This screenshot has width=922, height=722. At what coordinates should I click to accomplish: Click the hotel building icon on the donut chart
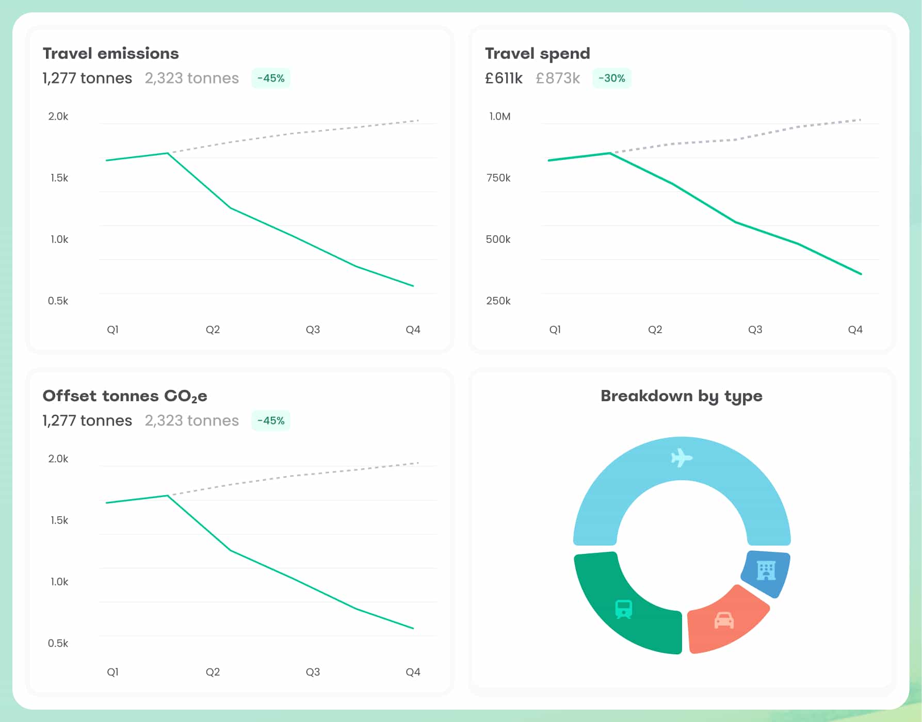click(x=766, y=570)
